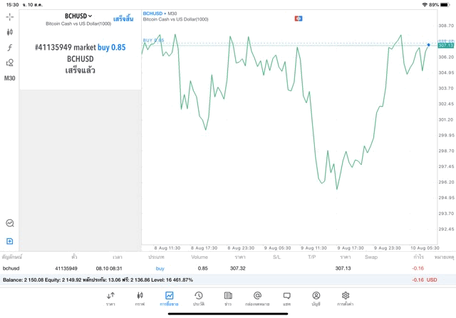Viewport: 456px width, 318px height.
Task: Tap the blue เสร็จสิ้น (Done) button
Action: [123, 18]
